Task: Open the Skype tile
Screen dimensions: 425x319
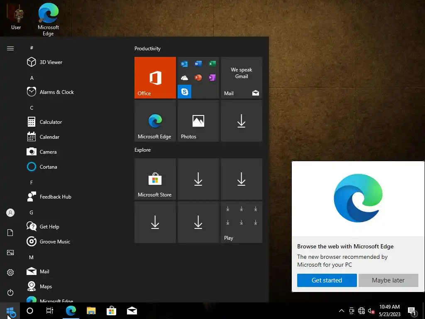Action: point(185,92)
